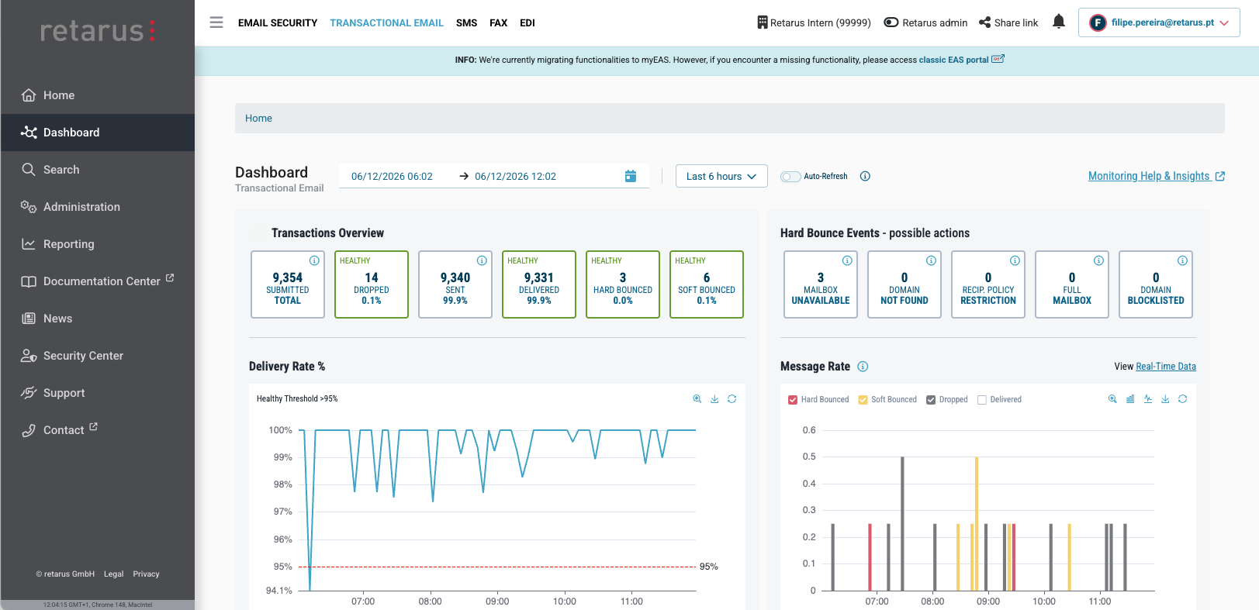The height and width of the screenshot is (610, 1259).
Task: Open the notifications bell
Action: click(x=1059, y=22)
